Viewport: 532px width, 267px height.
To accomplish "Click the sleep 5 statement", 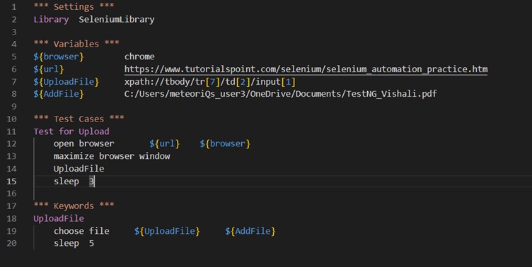I will (x=74, y=243).
